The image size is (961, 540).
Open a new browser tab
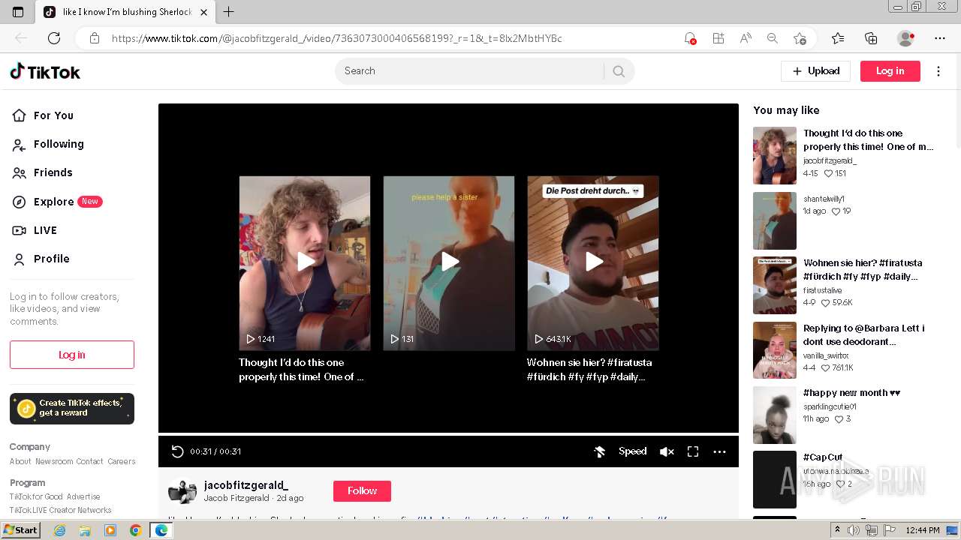[229, 12]
